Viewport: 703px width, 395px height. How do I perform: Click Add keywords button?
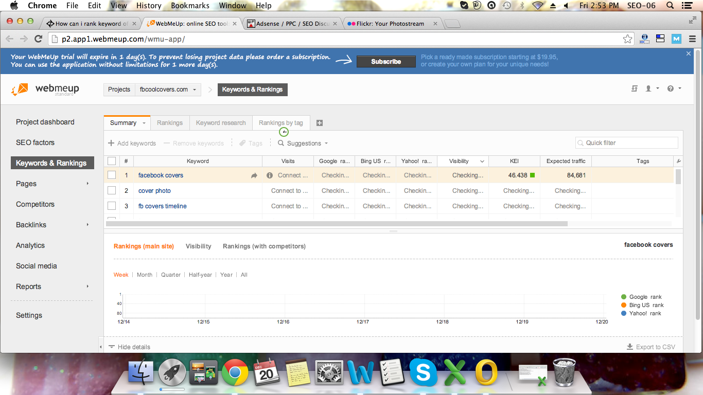[x=132, y=143]
